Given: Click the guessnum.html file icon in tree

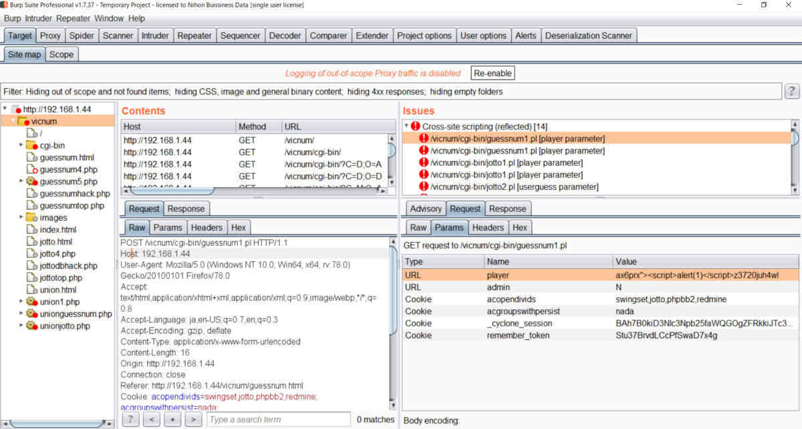Looking at the screenshot, I should [31, 158].
